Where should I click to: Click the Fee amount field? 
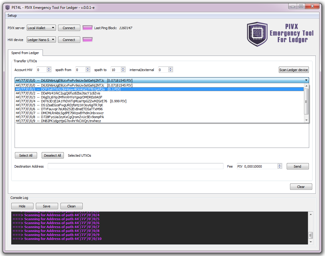pyautogui.click(x=257, y=166)
